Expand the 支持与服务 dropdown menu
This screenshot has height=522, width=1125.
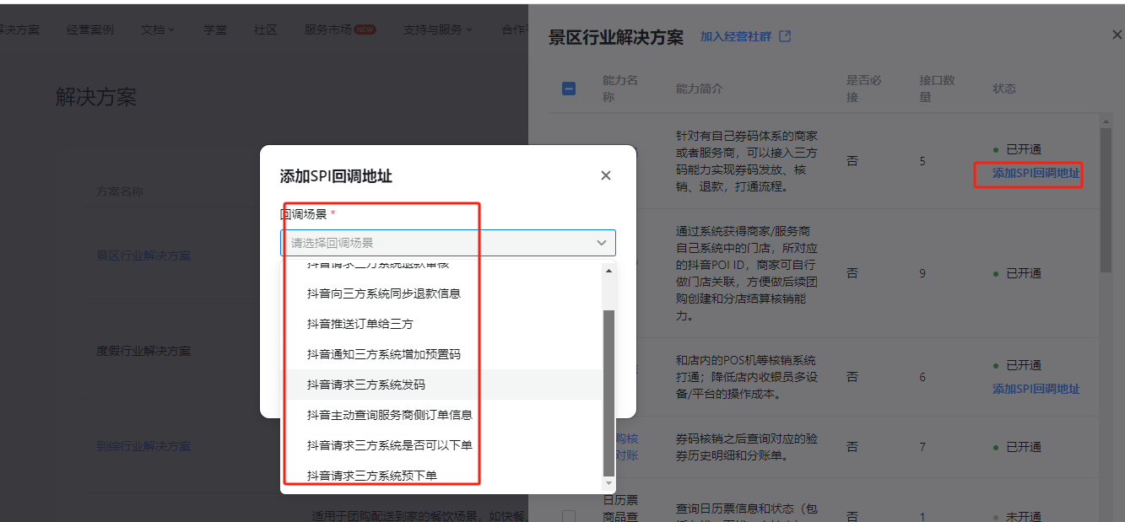(x=437, y=28)
